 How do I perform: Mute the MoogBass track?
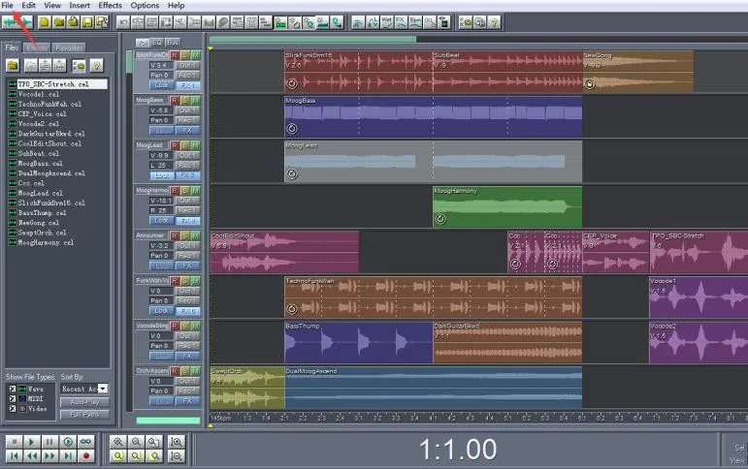(x=195, y=100)
